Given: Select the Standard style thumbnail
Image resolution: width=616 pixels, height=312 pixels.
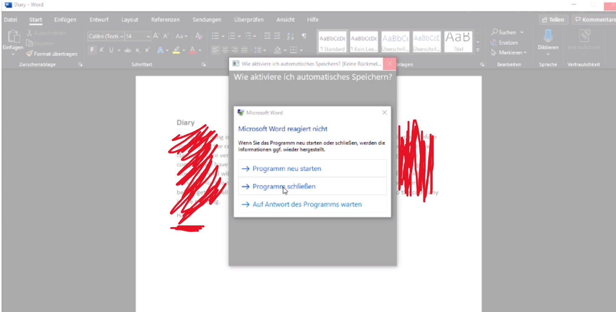Looking at the screenshot, I should coord(332,42).
